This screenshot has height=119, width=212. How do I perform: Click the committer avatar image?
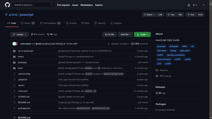15,44
